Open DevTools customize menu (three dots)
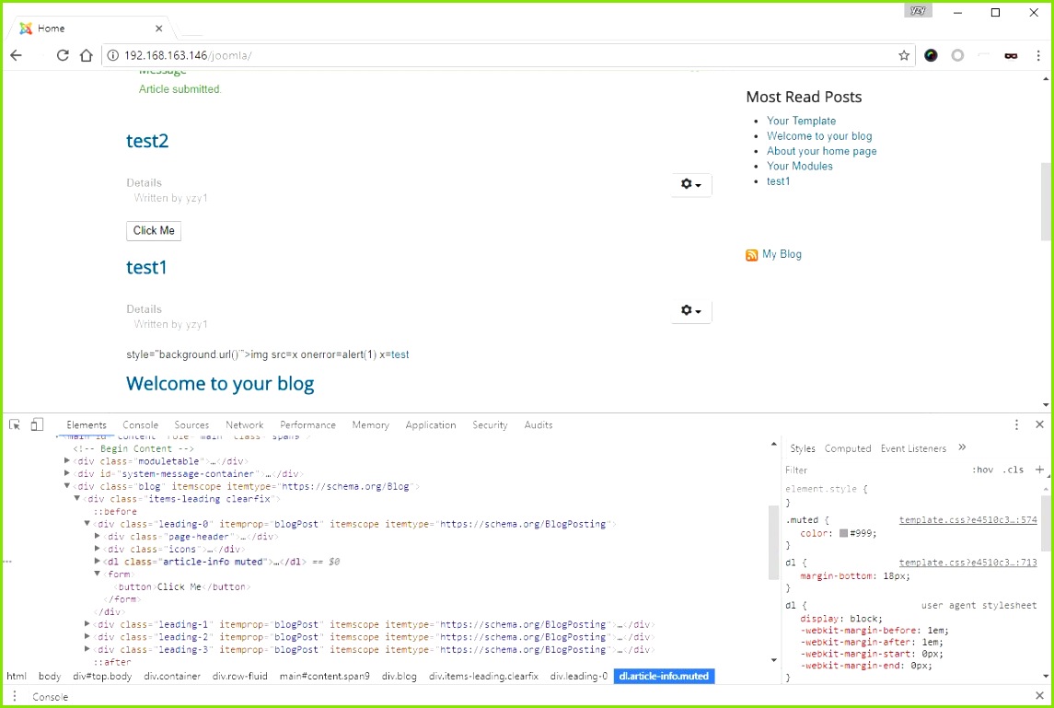This screenshot has height=708, width=1054. (1016, 424)
